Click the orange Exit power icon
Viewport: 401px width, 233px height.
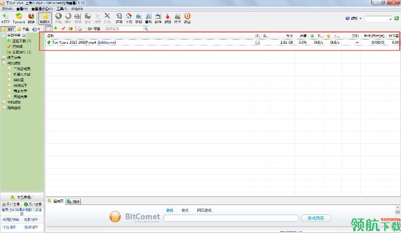[x=187, y=17]
